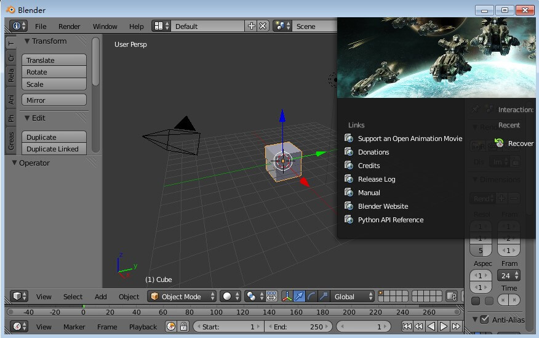
Task: Open the File menu
Action: (x=41, y=26)
